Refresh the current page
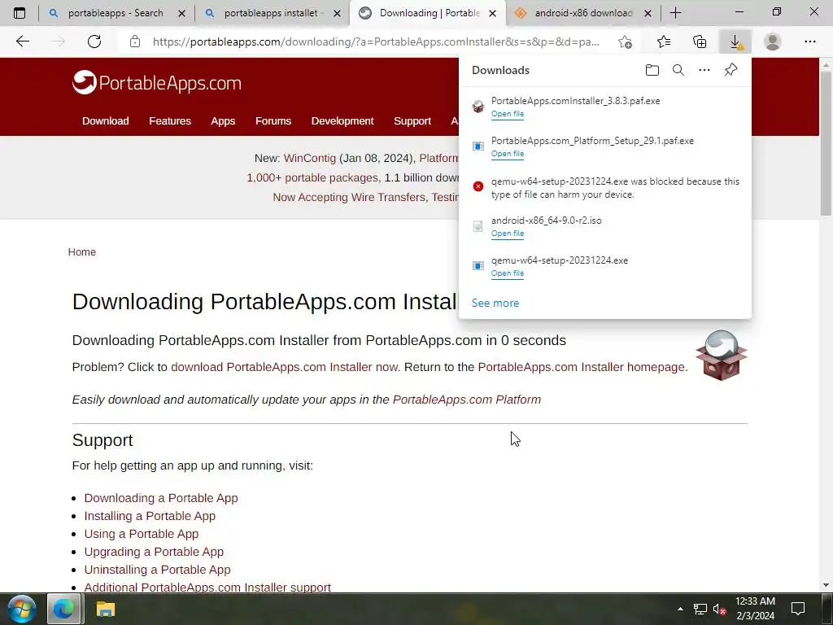 tap(94, 42)
